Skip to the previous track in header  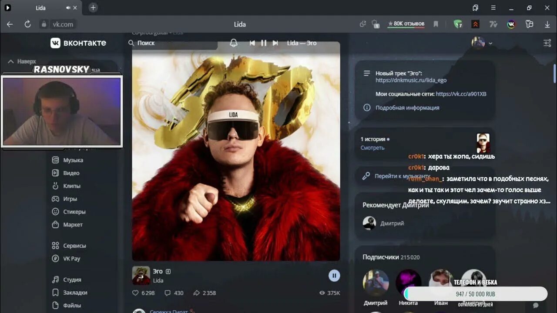(252, 43)
